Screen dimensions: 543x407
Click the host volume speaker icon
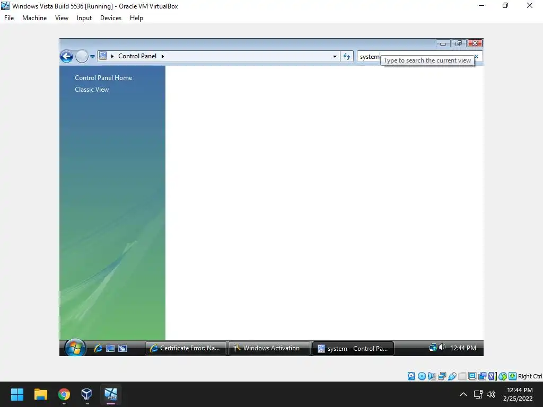pos(491,394)
